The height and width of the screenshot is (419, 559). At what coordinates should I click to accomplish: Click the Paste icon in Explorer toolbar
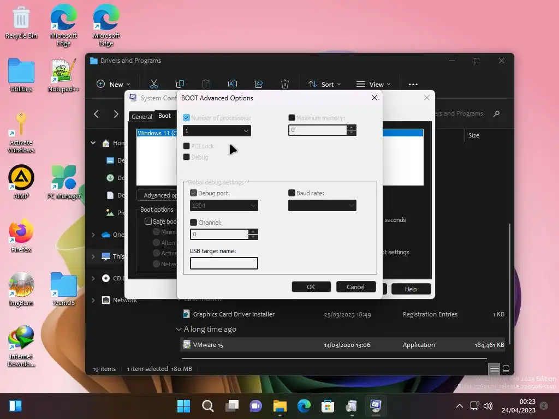pos(206,84)
